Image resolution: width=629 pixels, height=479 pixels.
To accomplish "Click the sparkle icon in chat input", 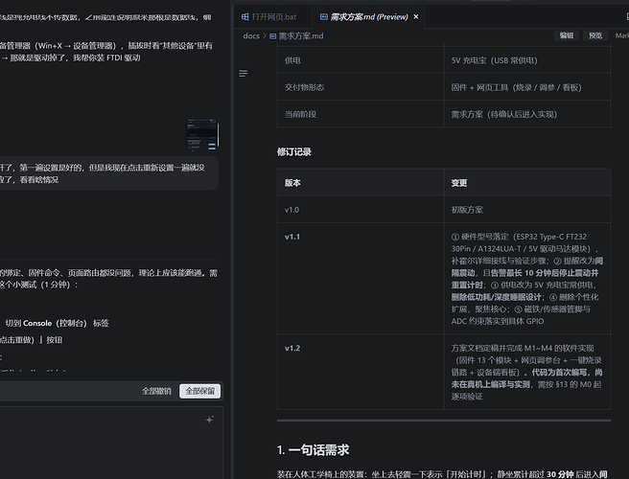I will coord(210,420).
